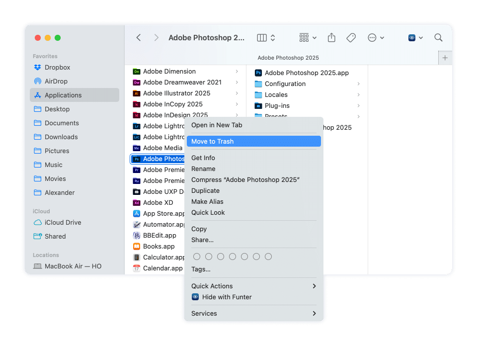Go back with the left chevron button

coord(139,38)
